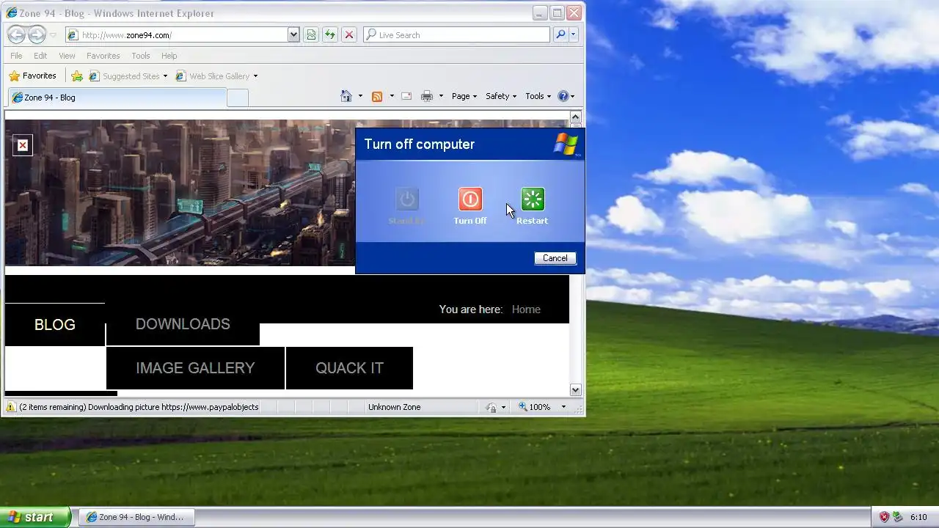Open a new blank tab
The height and width of the screenshot is (528, 939).
coord(238,98)
